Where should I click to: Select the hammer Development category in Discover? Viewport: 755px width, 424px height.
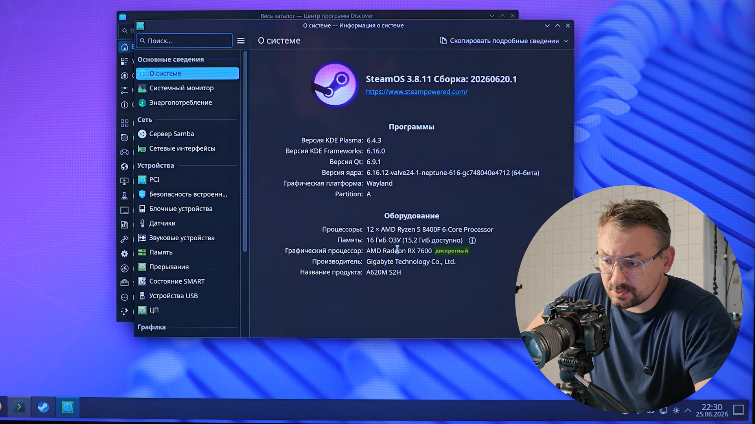124,239
